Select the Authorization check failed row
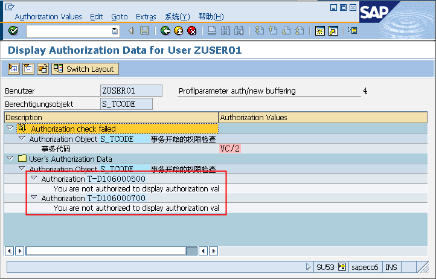 tap(118, 129)
